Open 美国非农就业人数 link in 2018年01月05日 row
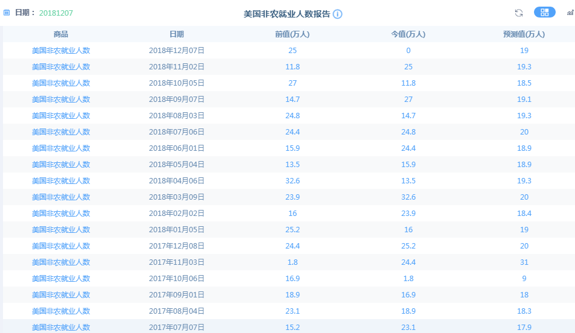Viewport: 575px width, 333px height. point(61,230)
